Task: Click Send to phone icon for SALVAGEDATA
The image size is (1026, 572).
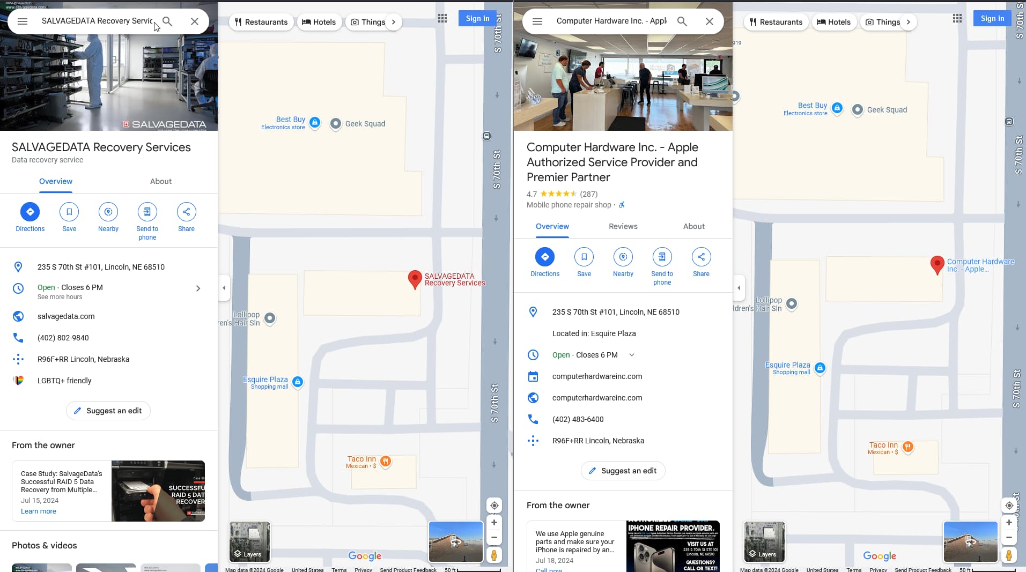Action: pos(147,212)
